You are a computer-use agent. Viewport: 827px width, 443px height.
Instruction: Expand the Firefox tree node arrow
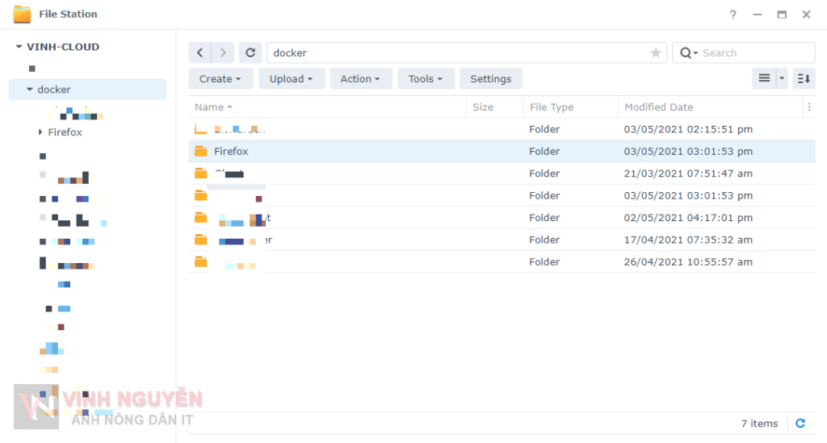click(x=40, y=132)
